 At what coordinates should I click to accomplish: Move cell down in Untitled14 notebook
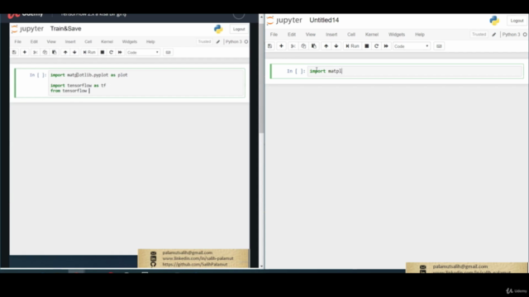tap(336, 46)
